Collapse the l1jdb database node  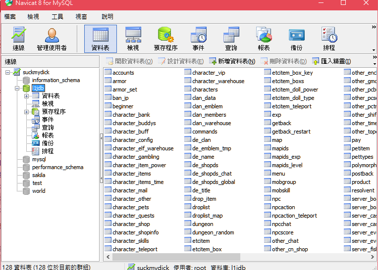(x=17, y=88)
